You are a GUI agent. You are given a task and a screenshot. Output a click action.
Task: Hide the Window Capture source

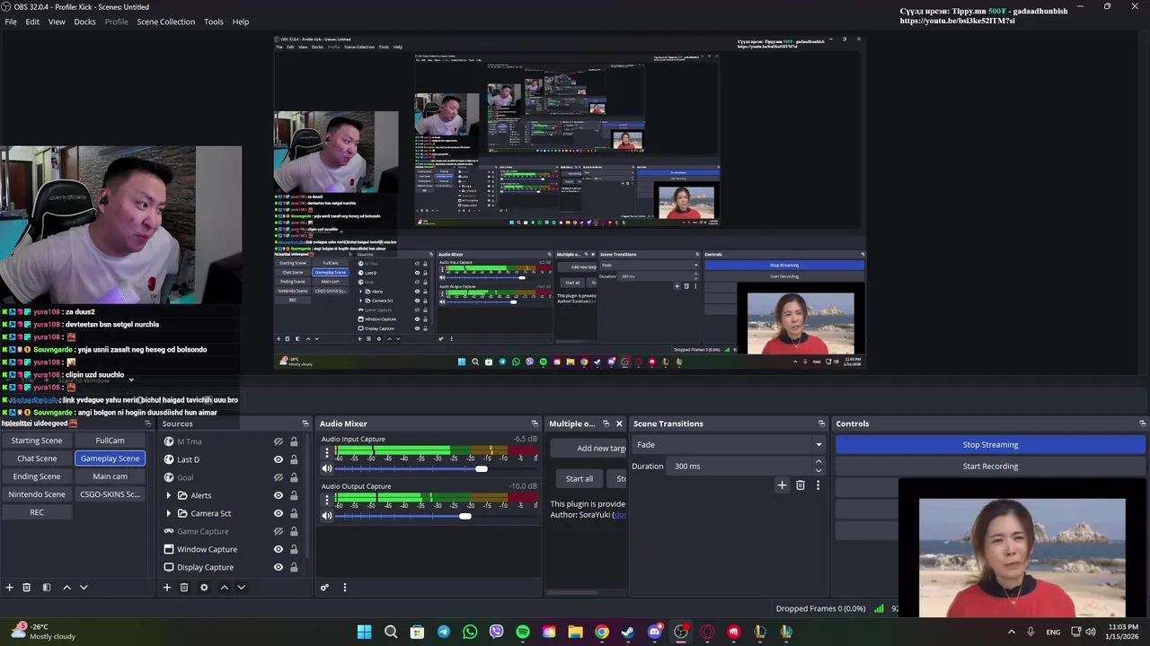point(279,549)
